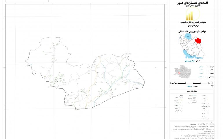Click the blue 1:75,000 scale text

pyautogui.click(x=191, y=86)
